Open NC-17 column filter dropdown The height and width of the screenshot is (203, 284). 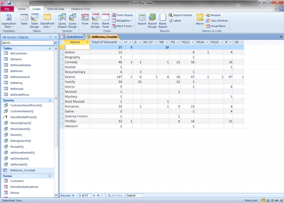[x=156, y=43]
